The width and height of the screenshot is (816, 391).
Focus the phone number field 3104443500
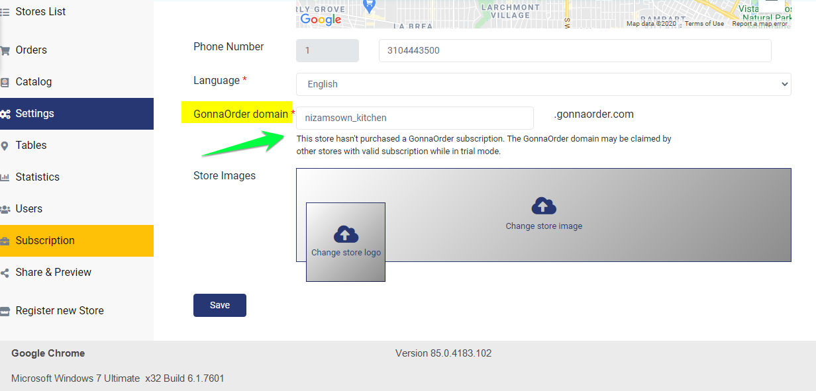pos(575,51)
